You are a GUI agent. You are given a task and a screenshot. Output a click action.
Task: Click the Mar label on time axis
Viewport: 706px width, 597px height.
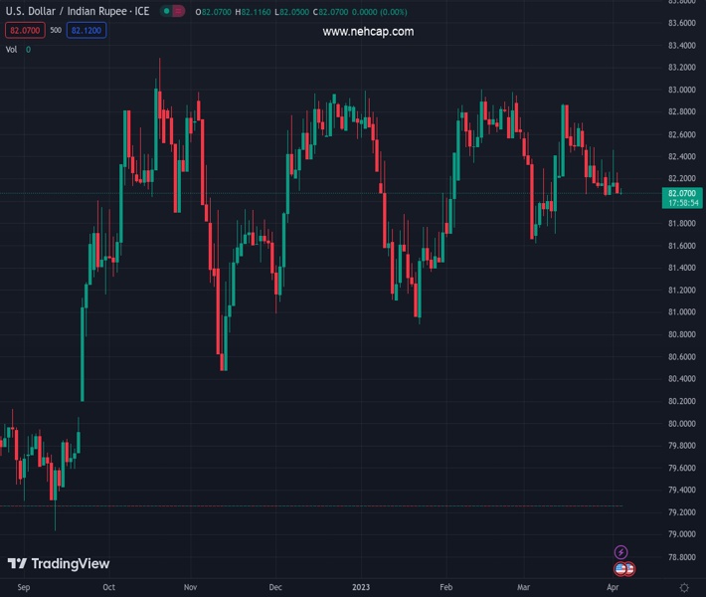coord(524,588)
